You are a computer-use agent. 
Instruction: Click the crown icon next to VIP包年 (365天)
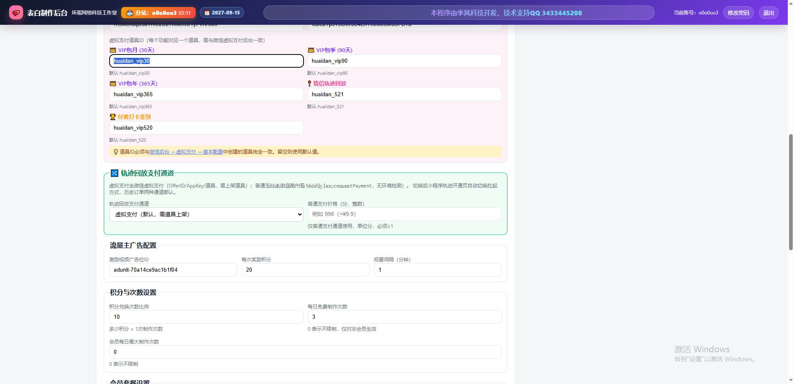[113, 83]
